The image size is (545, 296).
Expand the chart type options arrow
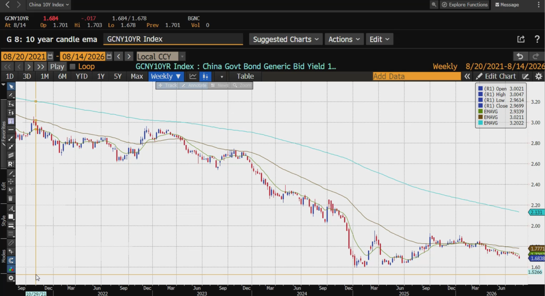coord(222,76)
